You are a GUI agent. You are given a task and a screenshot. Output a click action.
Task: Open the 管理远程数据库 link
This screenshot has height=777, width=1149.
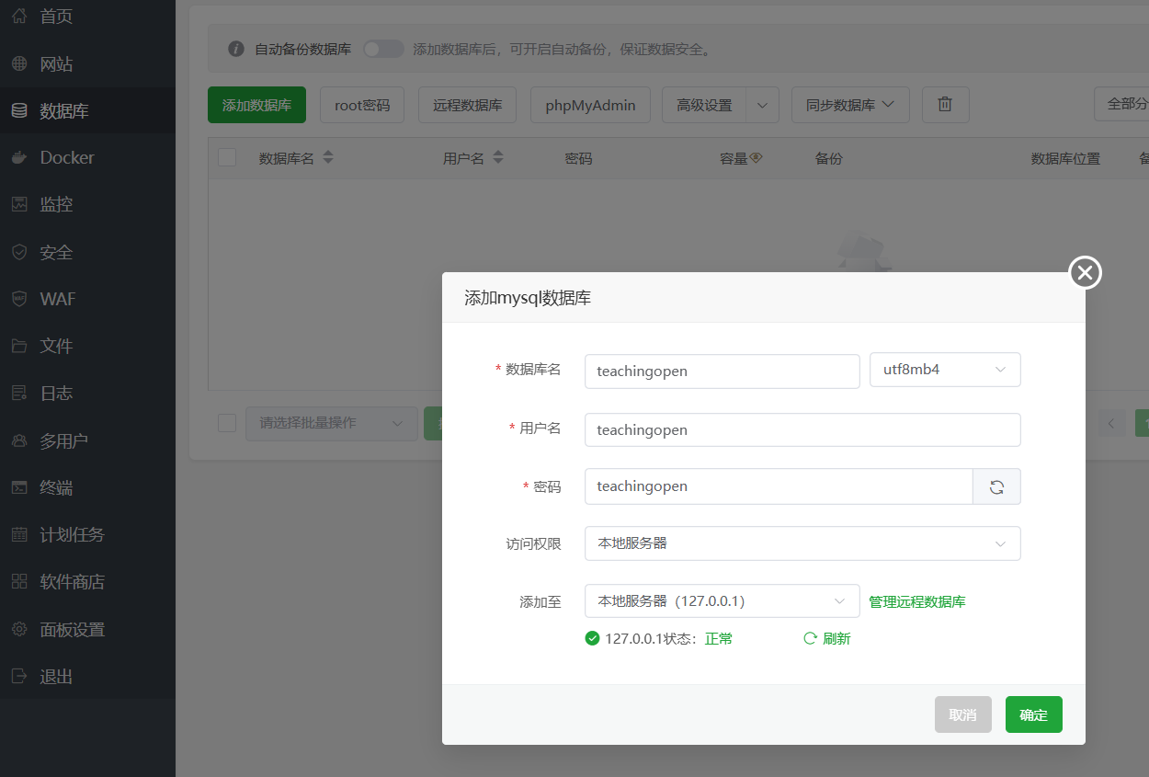917,601
